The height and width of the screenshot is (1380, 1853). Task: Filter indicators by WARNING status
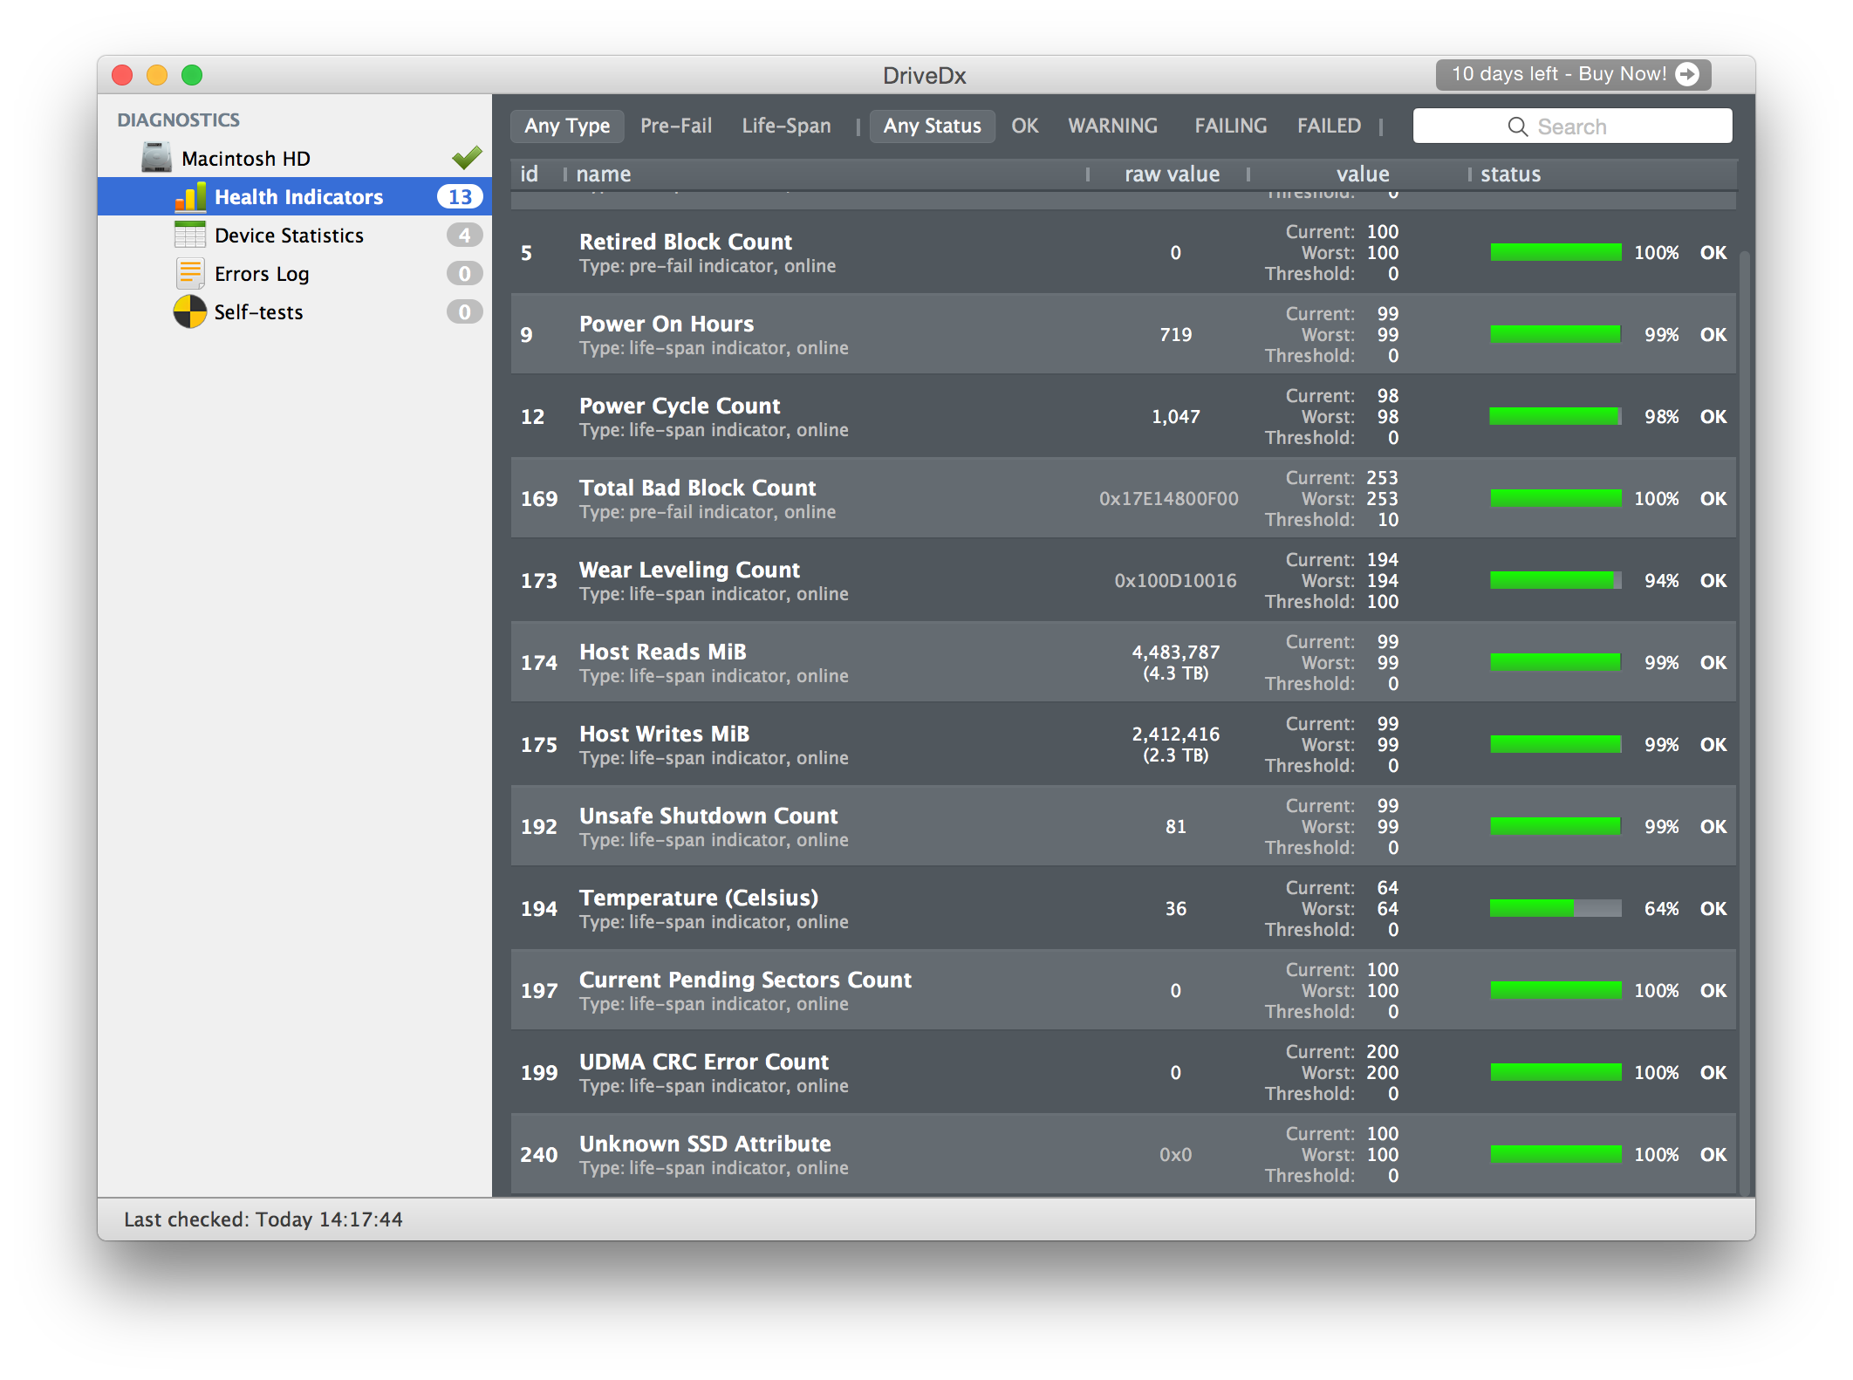(x=1112, y=126)
